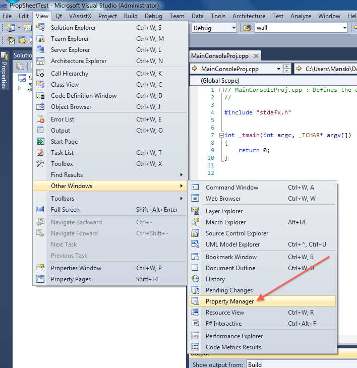This screenshot has height=368, width=357.
Task: Collapse the comment block at line 1
Action: [221, 90]
